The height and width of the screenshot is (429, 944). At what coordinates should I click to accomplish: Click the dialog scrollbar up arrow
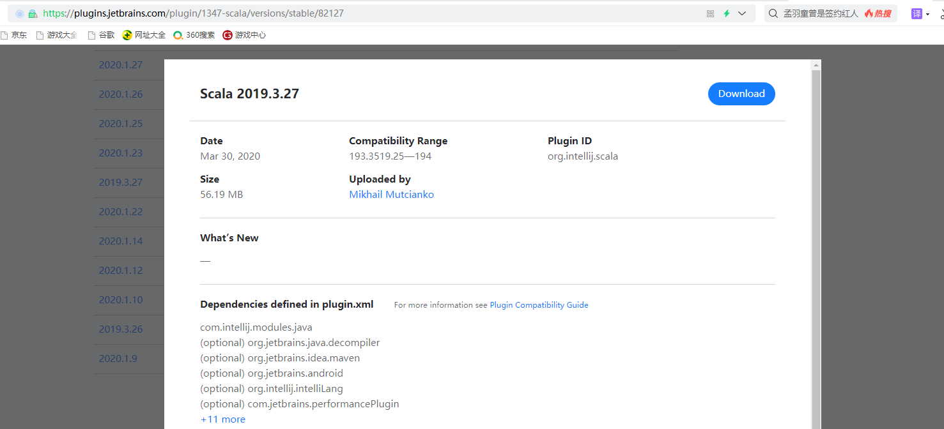point(816,65)
